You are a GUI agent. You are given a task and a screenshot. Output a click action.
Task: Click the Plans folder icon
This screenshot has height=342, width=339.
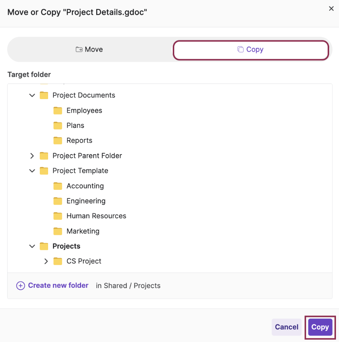pos(58,125)
